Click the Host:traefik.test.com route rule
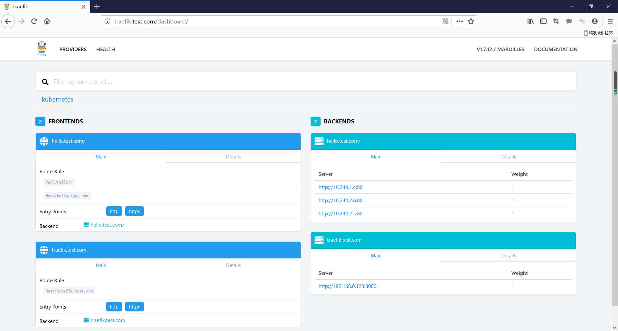This screenshot has width=618, height=331. tap(69, 291)
